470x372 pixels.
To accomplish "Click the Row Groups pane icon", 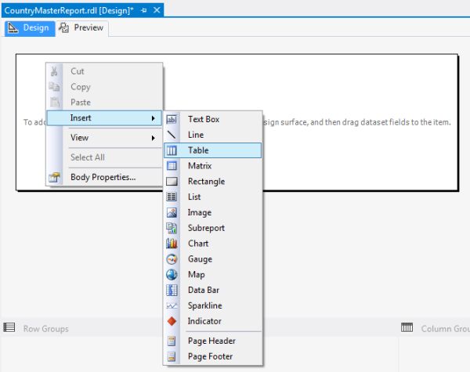I will point(9,327).
